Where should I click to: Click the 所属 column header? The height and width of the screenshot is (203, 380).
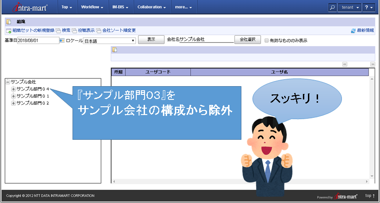(118, 72)
